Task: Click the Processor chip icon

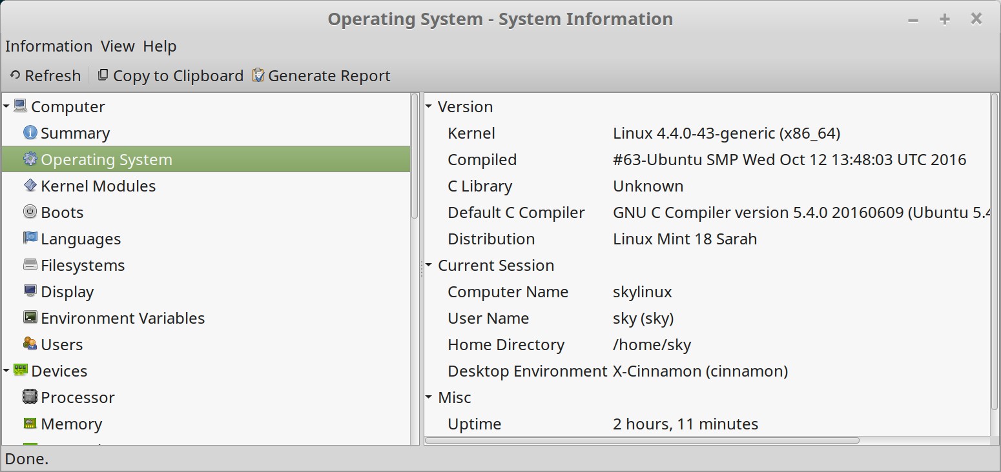Action: (x=30, y=397)
